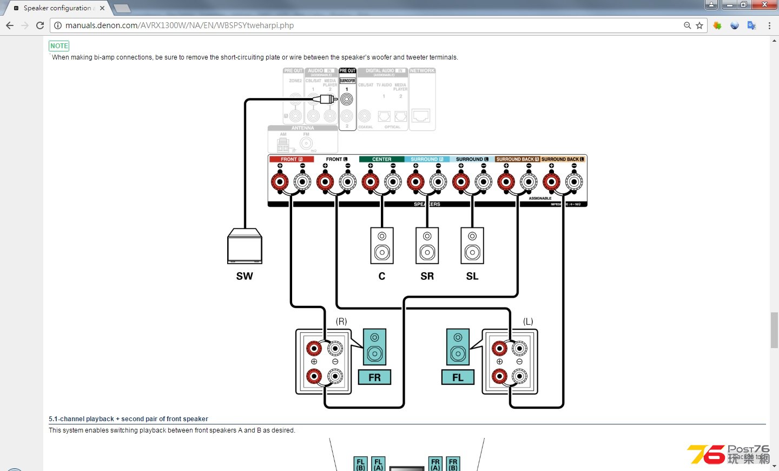Bookmark this page with the star
The width and height of the screenshot is (779, 471).
tap(699, 25)
